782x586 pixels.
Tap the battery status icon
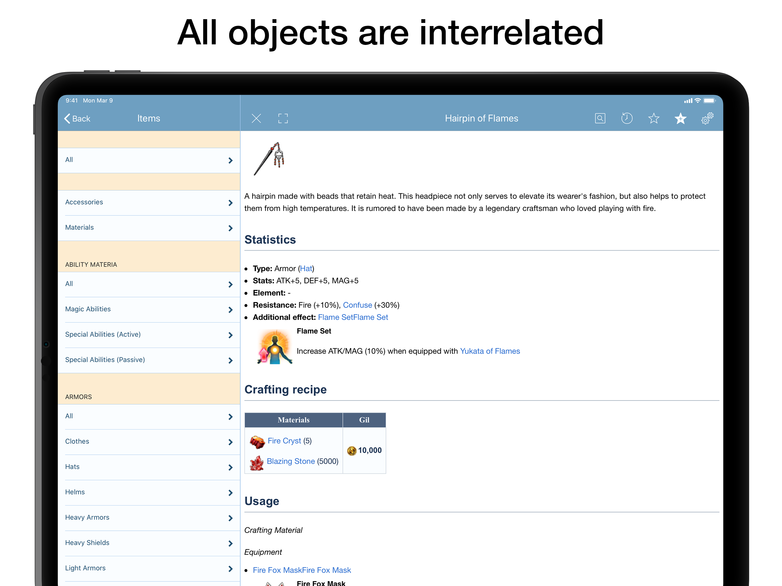click(709, 101)
